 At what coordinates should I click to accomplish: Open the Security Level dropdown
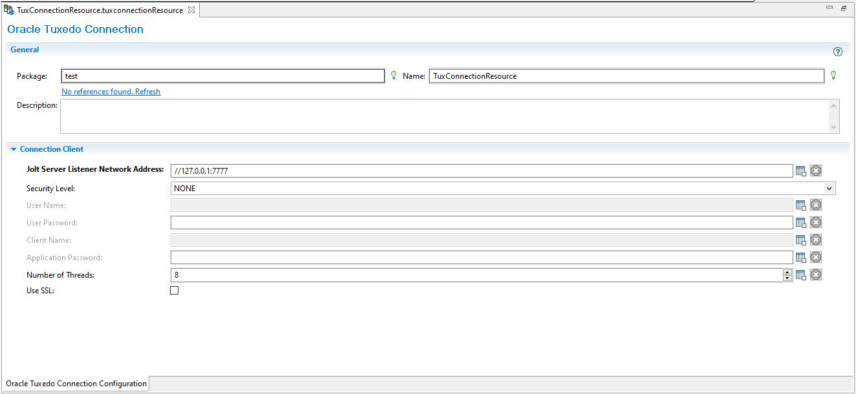(829, 189)
